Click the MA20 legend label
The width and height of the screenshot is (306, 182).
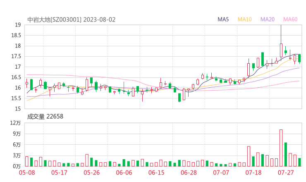pos(268,19)
